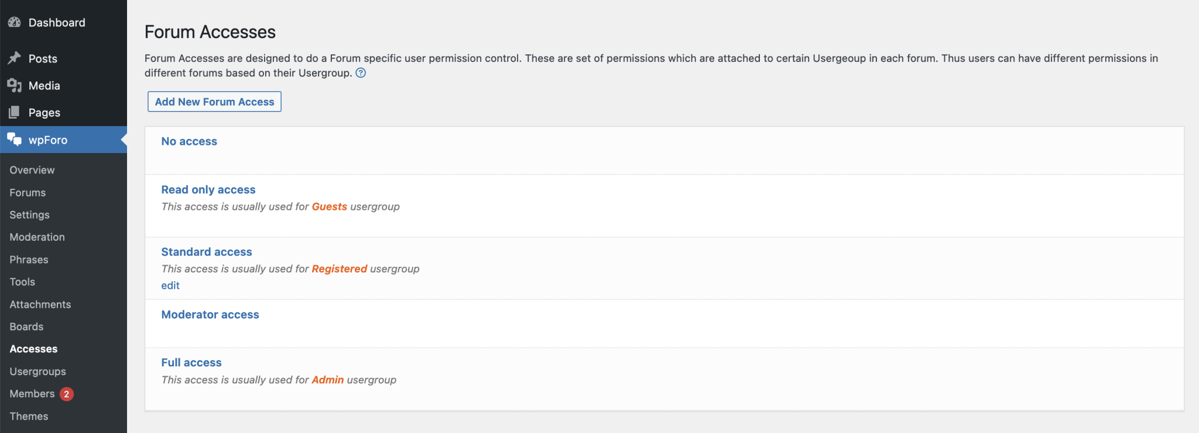Click the Members notification badge showing 2

(66, 394)
